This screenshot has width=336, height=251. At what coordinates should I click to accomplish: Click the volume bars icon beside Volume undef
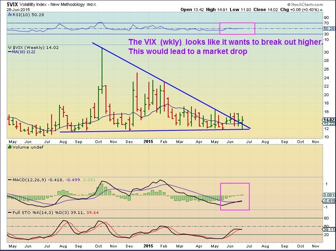pos(9,147)
